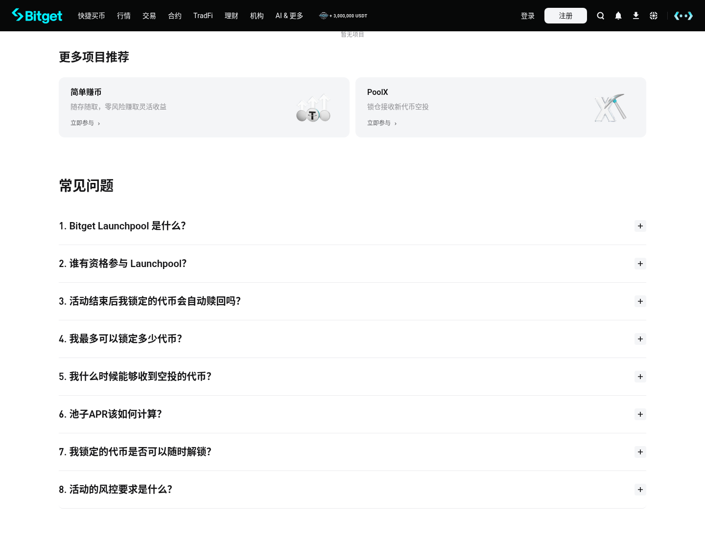This screenshot has width=705, height=538.
Task: Click the download app icon
Action: pos(636,16)
